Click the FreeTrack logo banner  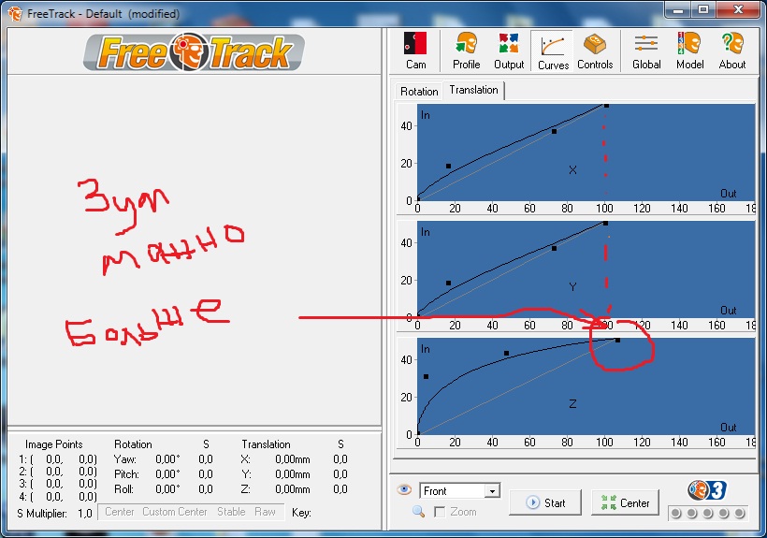(x=195, y=51)
